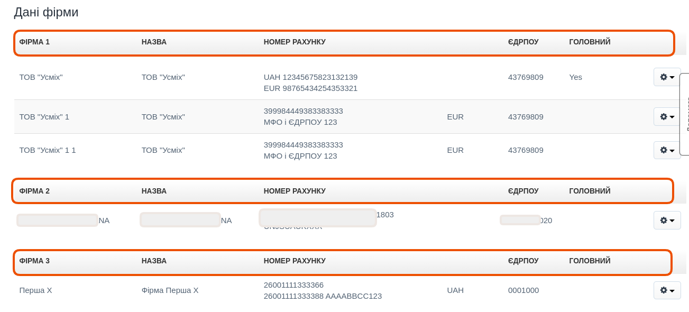Image resolution: width=689 pixels, height=312 pixels.
Task: Open gear settings in the Фірма 2 row
Action: pyautogui.click(x=667, y=220)
